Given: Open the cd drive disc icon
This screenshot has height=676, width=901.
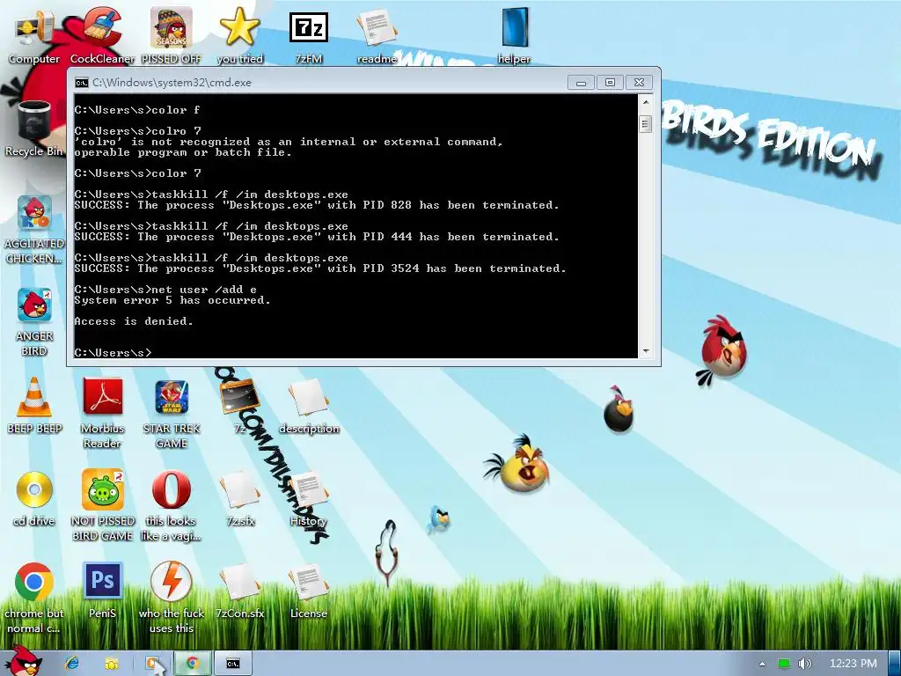Looking at the screenshot, I should pos(34,498).
